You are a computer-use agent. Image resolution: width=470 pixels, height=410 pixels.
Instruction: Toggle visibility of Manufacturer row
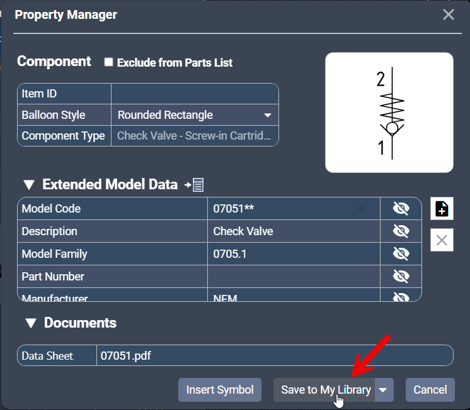pos(401,296)
